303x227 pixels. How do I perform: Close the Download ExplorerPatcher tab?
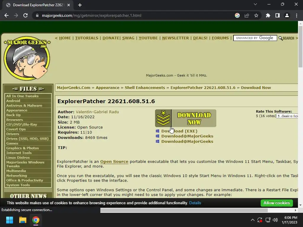(69, 5)
